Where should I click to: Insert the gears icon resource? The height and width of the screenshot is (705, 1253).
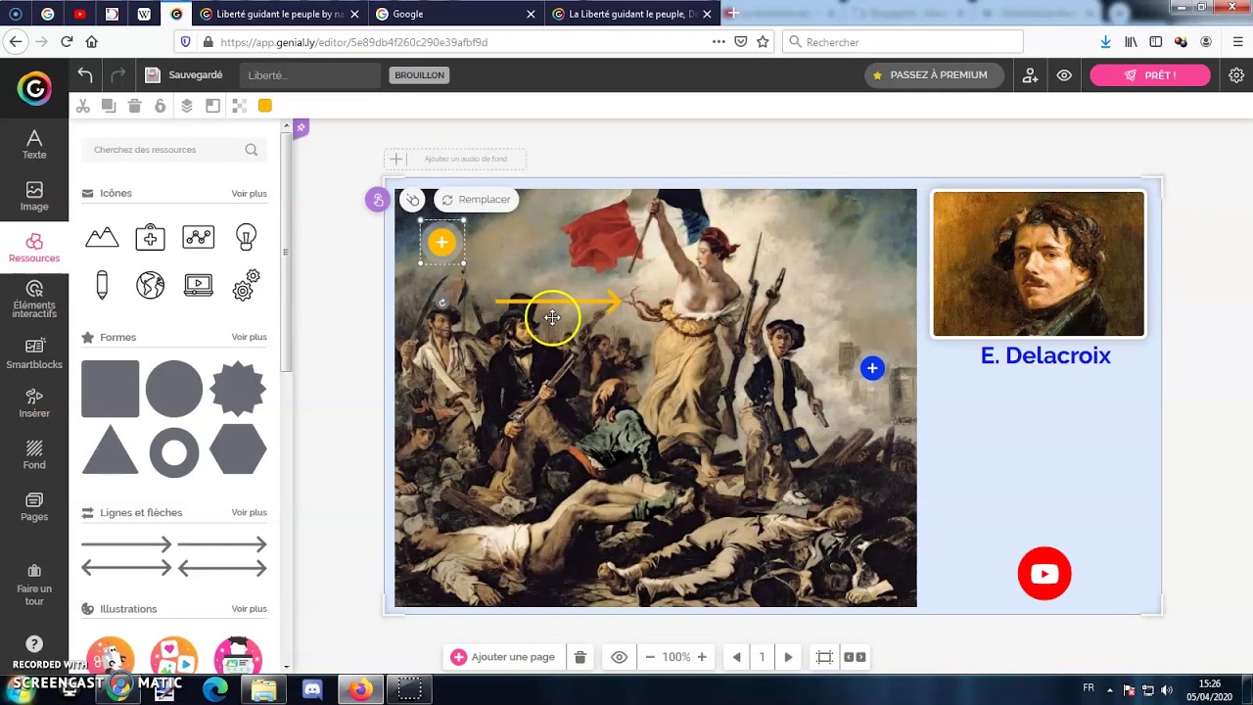click(x=246, y=285)
